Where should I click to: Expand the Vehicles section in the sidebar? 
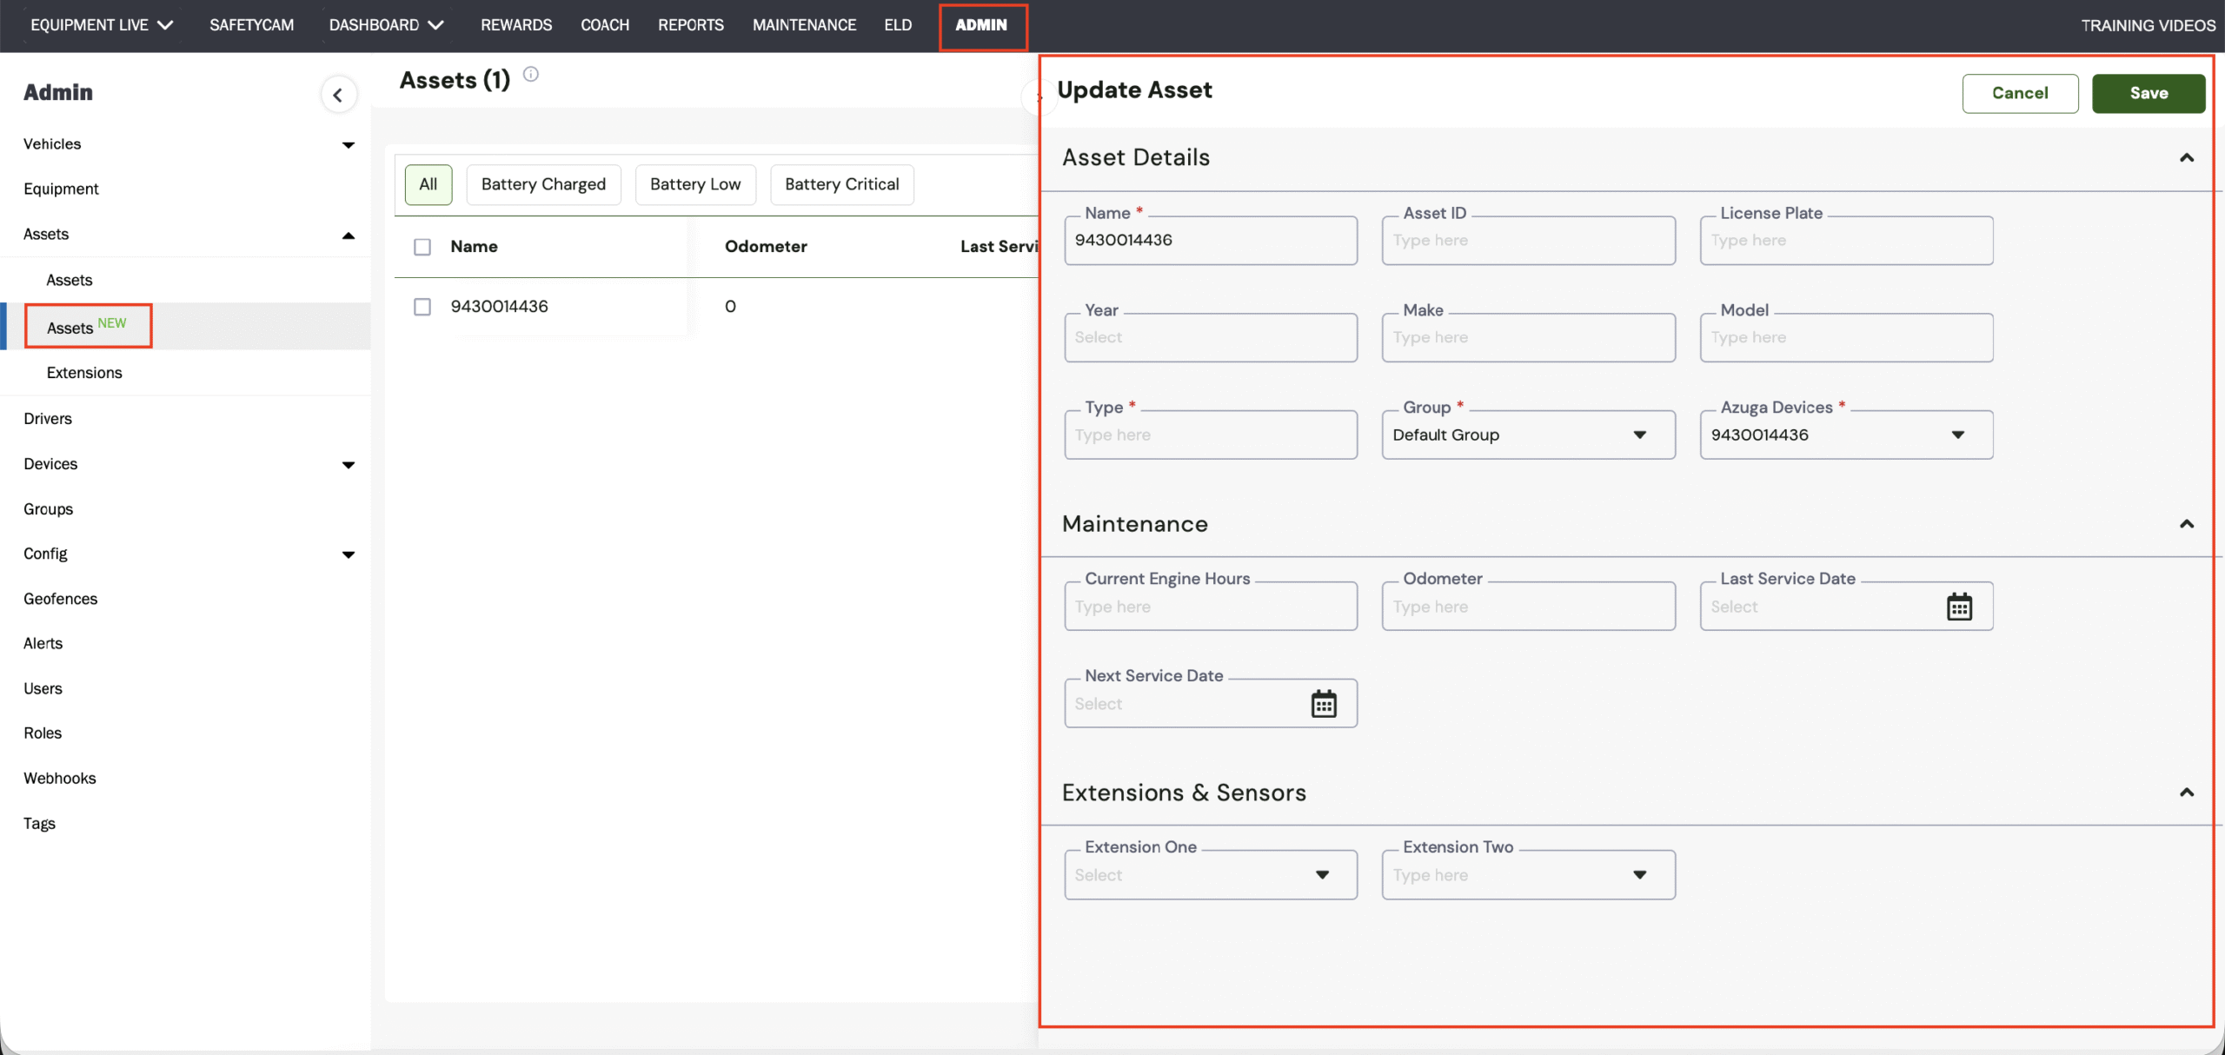pyautogui.click(x=349, y=144)
